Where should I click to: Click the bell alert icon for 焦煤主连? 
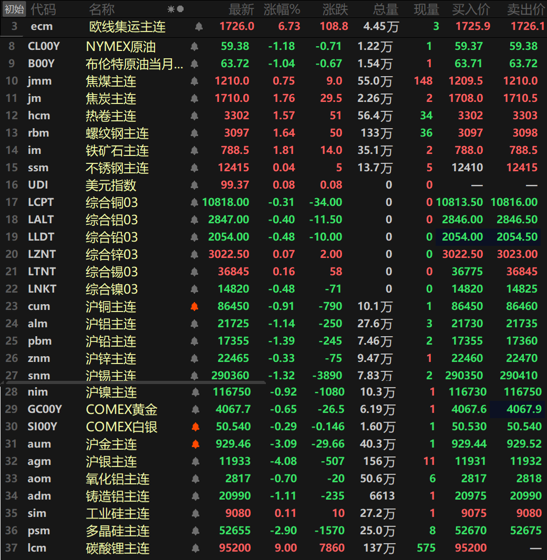(x=194, y=80)
